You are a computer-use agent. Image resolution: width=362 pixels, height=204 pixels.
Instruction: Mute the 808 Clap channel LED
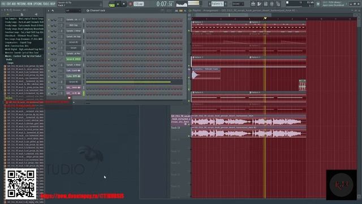49,25
